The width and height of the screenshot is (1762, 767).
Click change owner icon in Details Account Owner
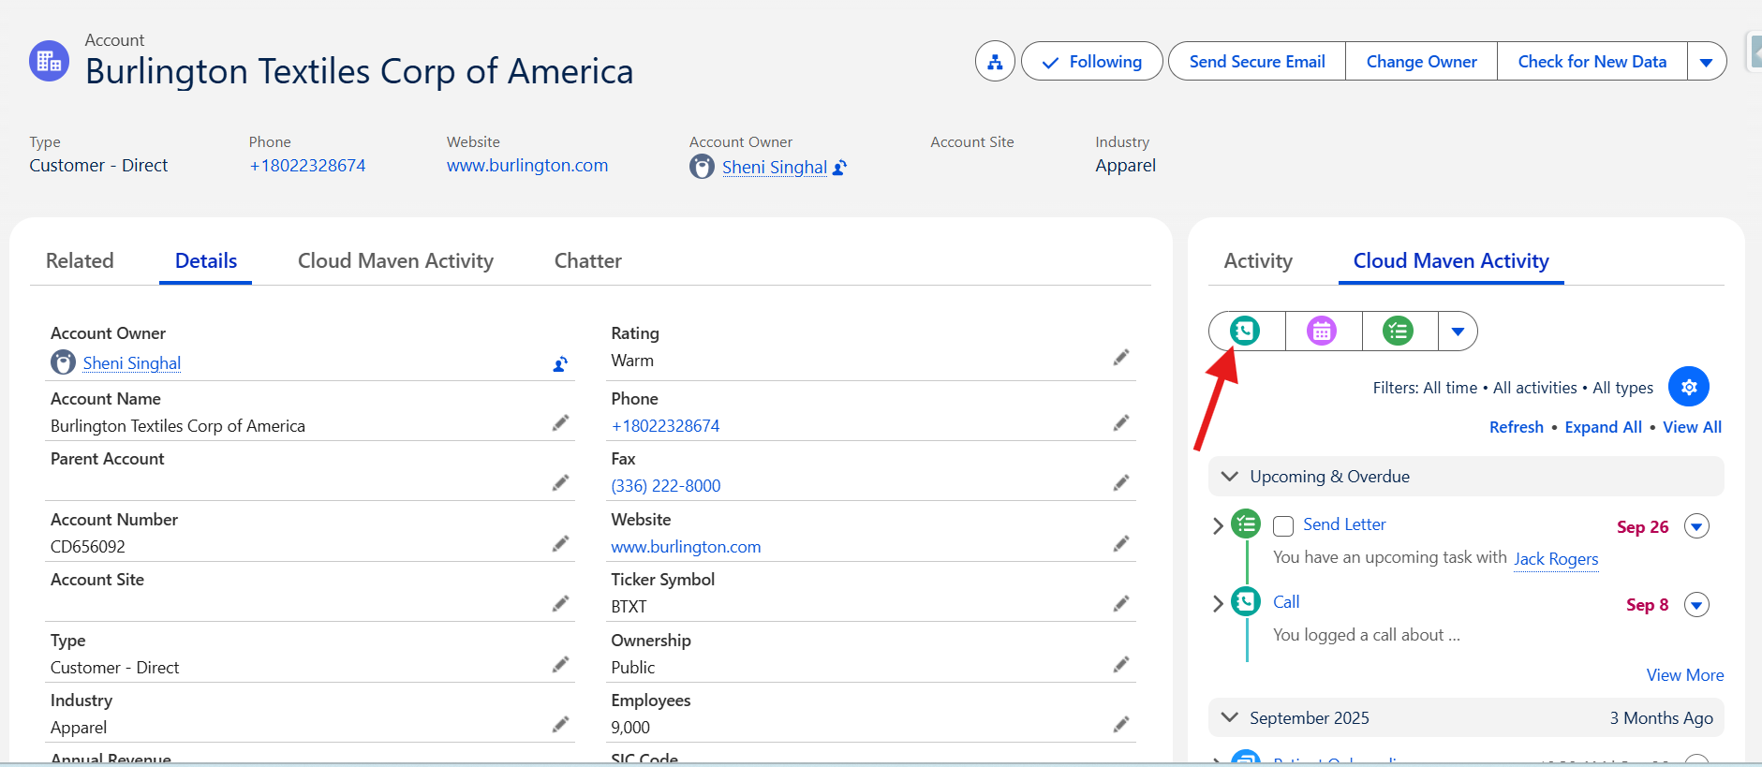coord(560,364)
